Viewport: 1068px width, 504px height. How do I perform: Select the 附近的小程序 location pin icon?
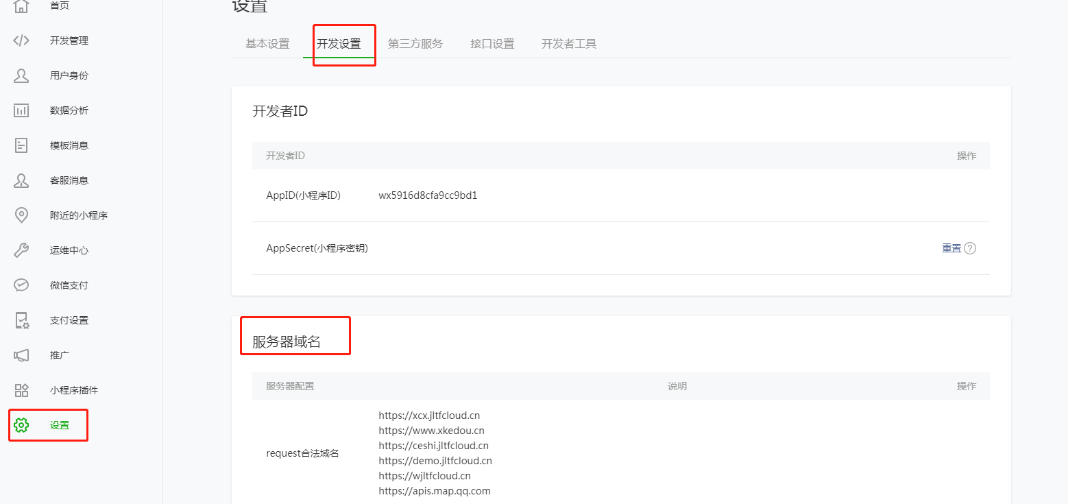pos(21,215)
